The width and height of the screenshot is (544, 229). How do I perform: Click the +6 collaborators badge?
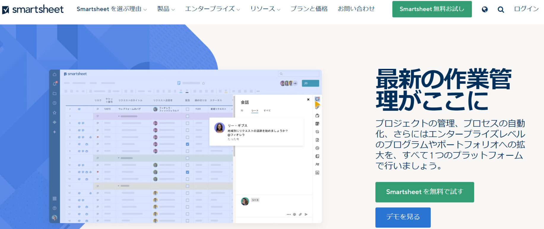[x=295, y=83]
